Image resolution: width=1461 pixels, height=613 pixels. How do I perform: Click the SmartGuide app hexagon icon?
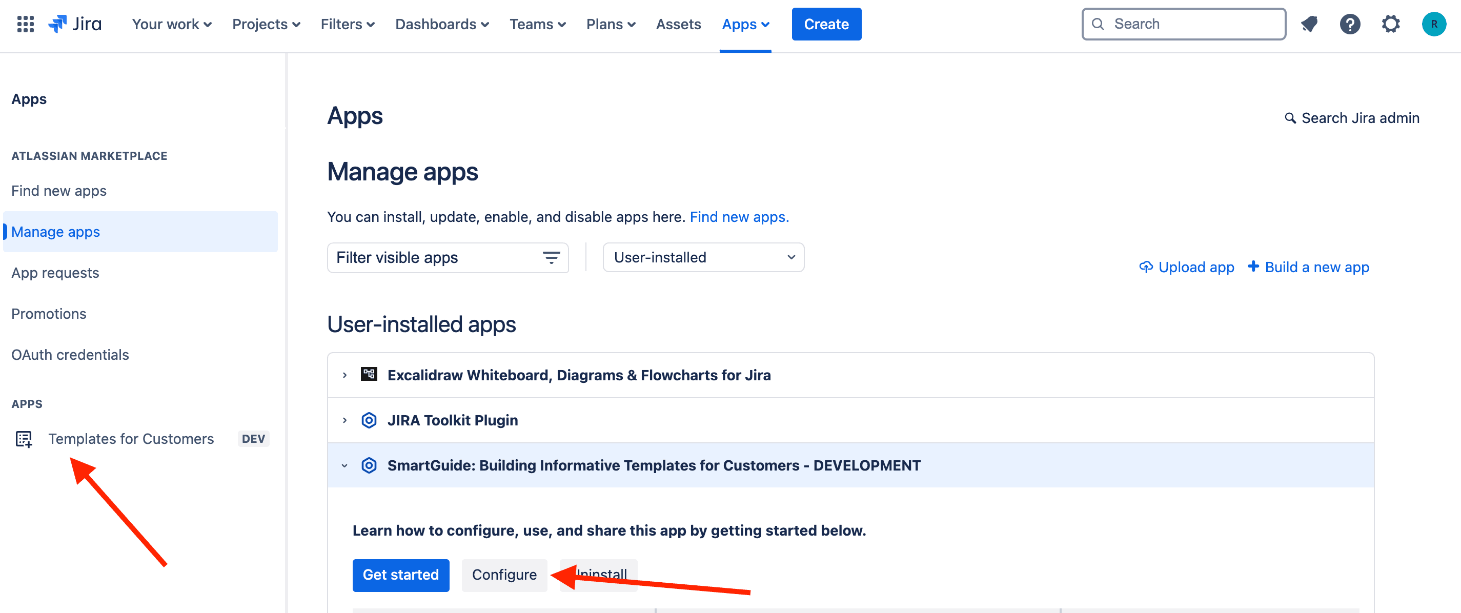point(369,465)
